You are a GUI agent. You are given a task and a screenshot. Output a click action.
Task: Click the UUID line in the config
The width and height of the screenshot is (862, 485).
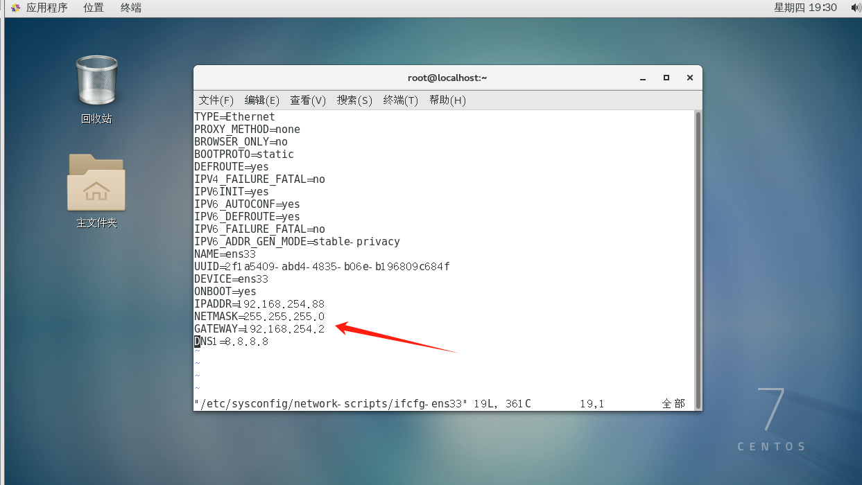click(322, 267)
